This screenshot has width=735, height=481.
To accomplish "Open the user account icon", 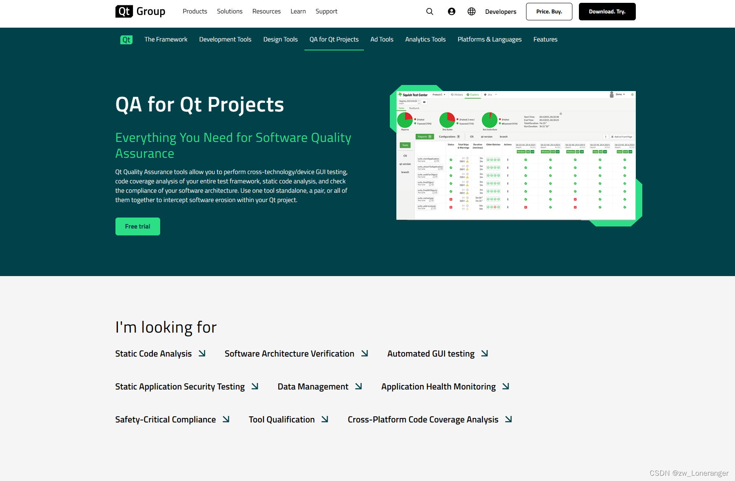I will click(x=452, y=11).
